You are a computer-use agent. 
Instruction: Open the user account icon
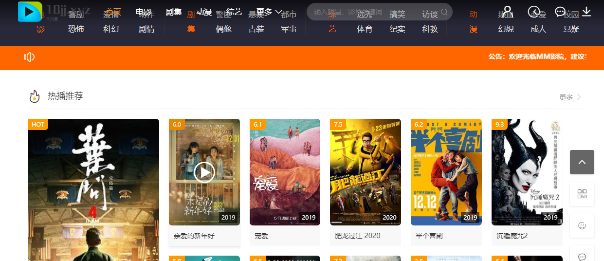click(507, 11)
